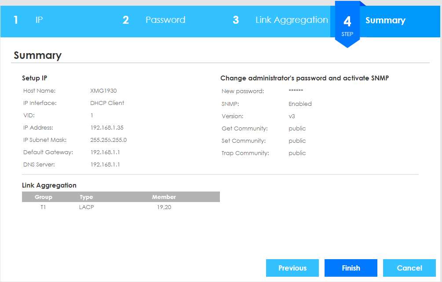Click the host name value XMG1930
442x282 pixels.
click(103, 91)
